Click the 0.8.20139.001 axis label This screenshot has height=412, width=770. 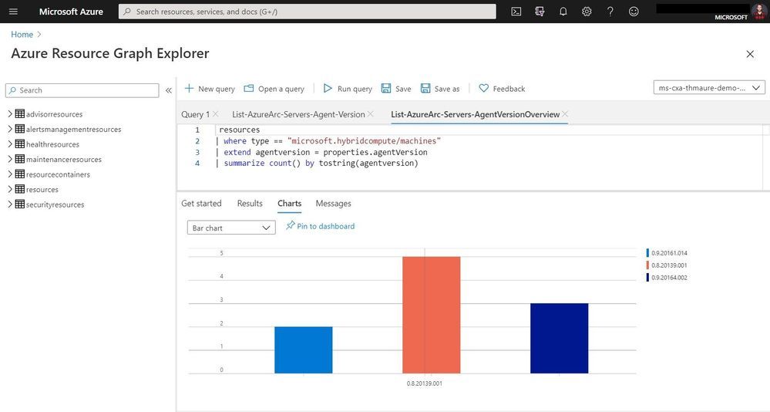(424, 383)
